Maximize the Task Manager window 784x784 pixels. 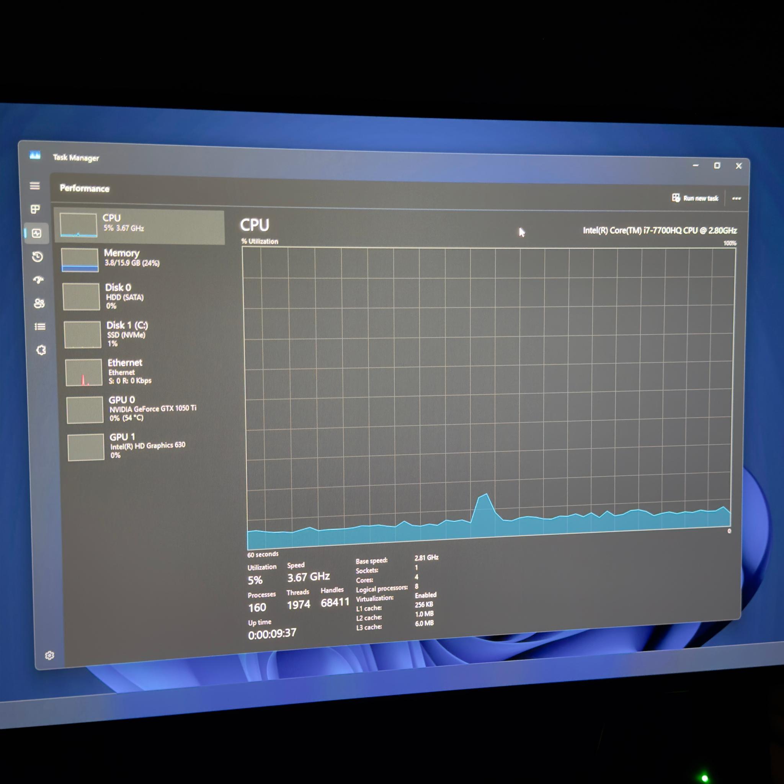717,165
